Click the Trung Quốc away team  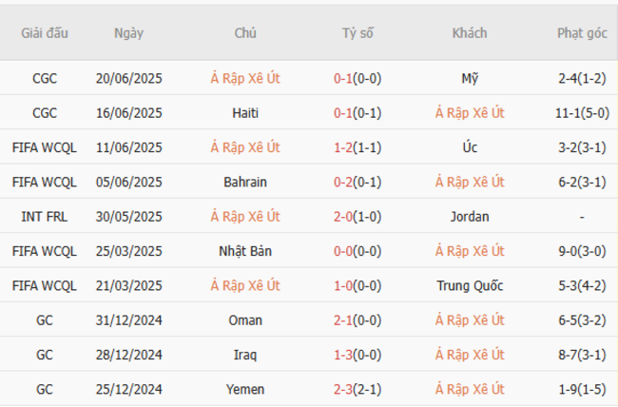tap(470, 285)
